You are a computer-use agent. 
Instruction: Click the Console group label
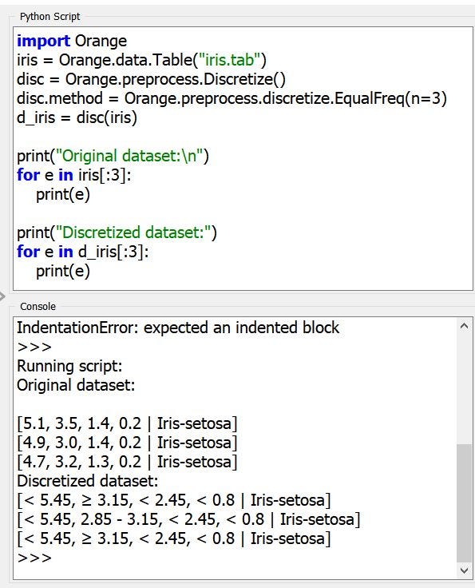pyautogui.click(x=38, y=306)
